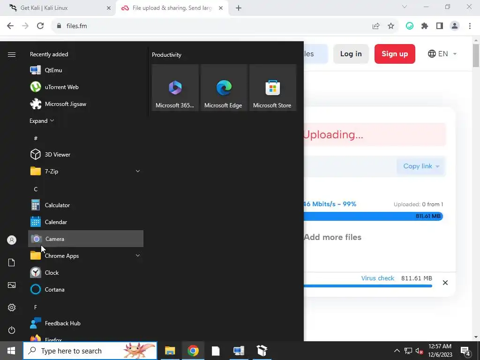The height and width of the screenshot is (360, 480).
Task: Launch Cortana from Start menu
Action: click(x=86, y=289)
